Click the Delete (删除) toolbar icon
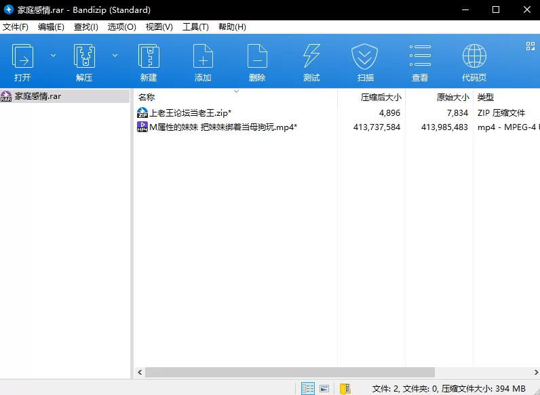This screenshot has width=540, height=395. (x=257, y=61)
